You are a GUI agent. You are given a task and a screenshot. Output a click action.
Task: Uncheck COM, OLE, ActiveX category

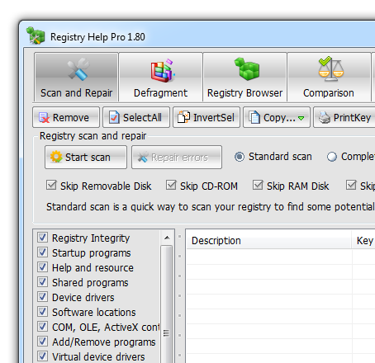[42, 327]
